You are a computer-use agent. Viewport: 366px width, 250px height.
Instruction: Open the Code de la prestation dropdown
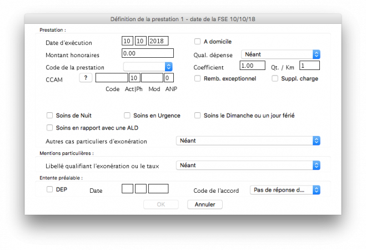pos(148,67)
